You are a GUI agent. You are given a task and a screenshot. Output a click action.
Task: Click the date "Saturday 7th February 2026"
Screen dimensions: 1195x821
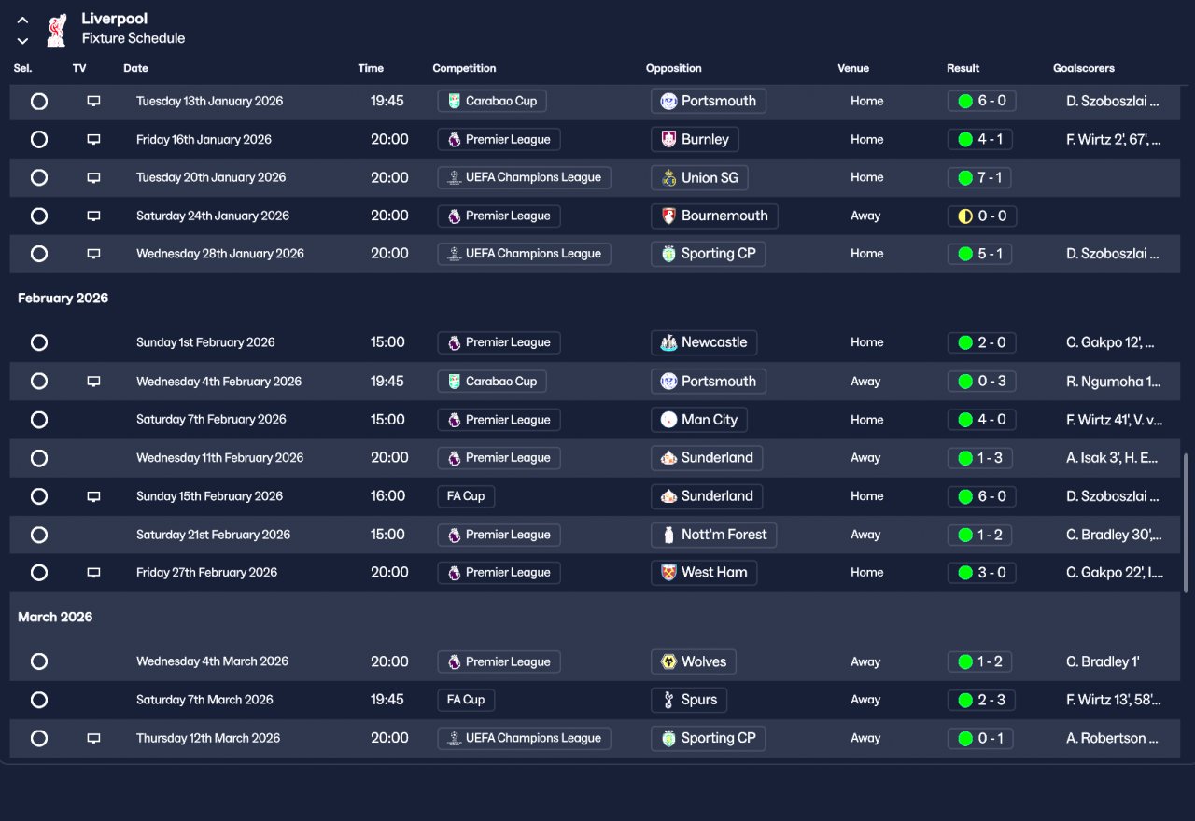click(211, 420)
